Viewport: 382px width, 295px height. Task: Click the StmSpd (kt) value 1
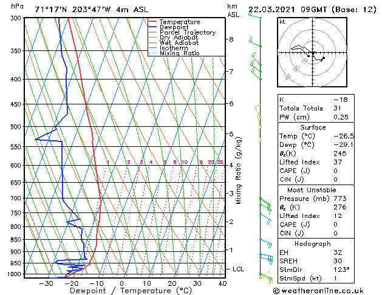point(335,279)
